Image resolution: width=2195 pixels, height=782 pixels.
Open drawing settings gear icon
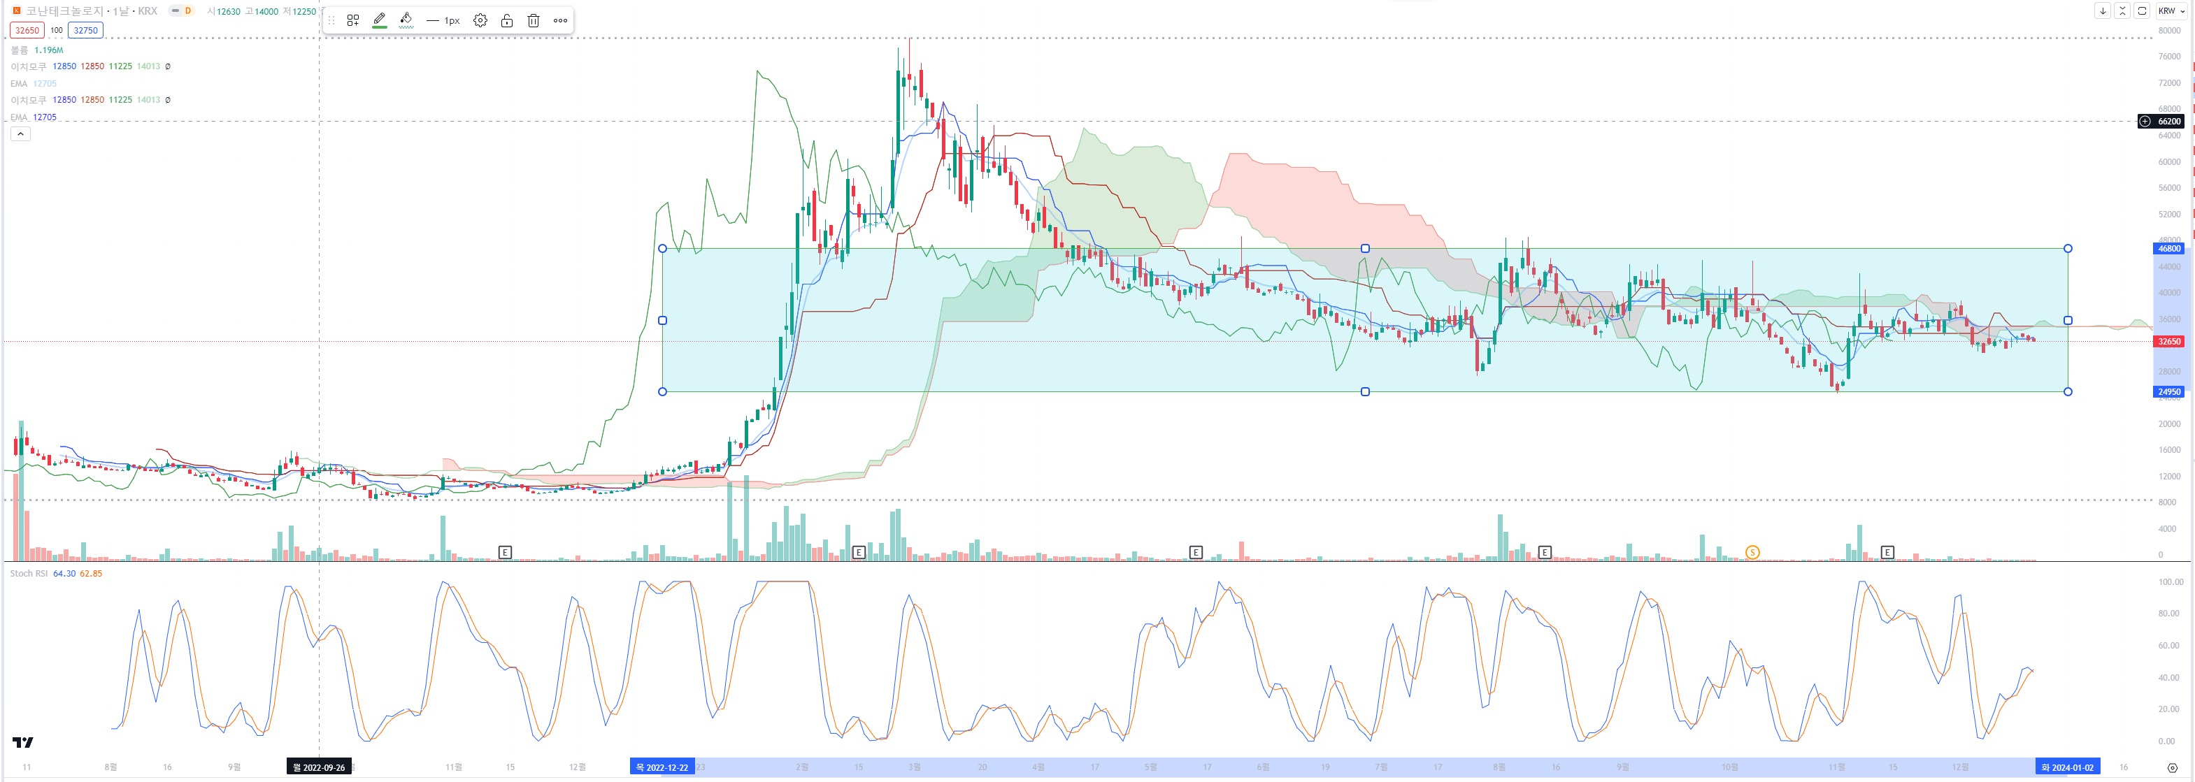pyautogui.click(x=480, y=20)
